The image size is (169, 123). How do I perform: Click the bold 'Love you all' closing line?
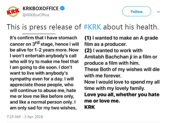tap(122, 98)
